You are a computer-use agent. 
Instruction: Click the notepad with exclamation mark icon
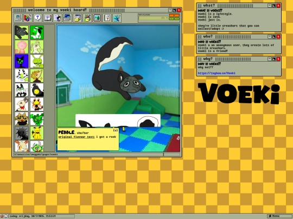[107, 18]
